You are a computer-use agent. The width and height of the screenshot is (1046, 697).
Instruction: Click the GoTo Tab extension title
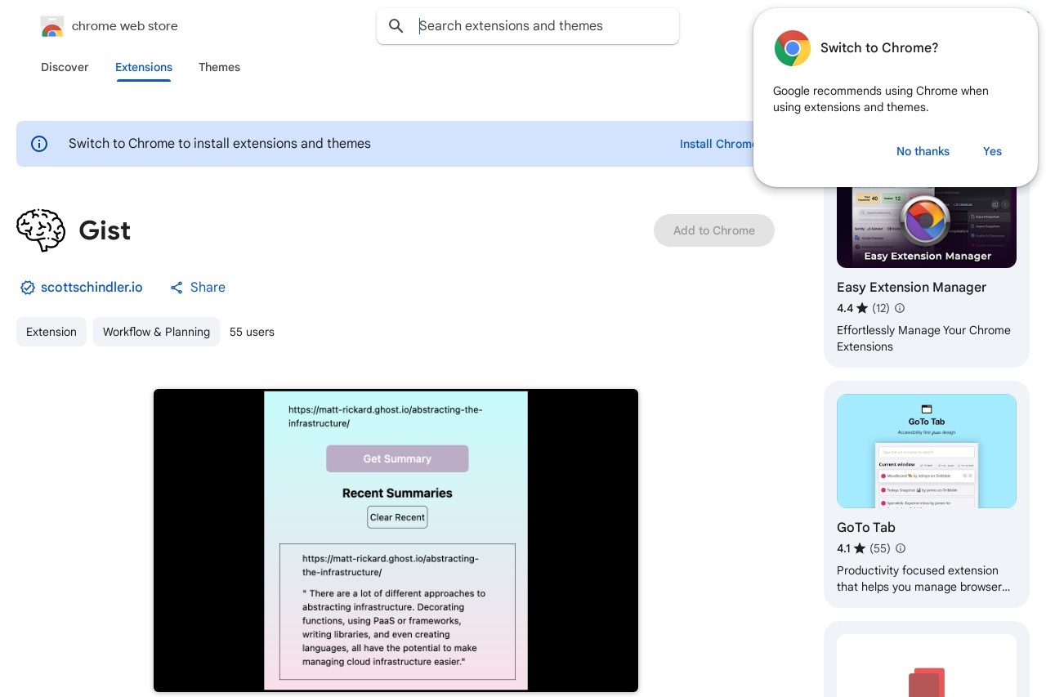(x=866, y=528)
